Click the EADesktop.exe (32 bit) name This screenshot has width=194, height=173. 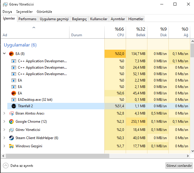(35, 100)
